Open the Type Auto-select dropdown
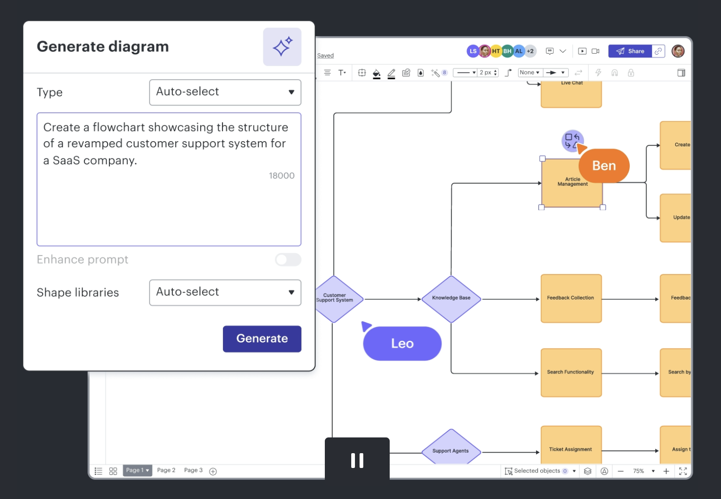The image size is (721, 499). click(x=225, y=92)
